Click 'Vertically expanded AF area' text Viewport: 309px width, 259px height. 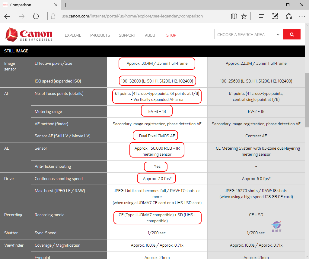[x=158, y=99]
